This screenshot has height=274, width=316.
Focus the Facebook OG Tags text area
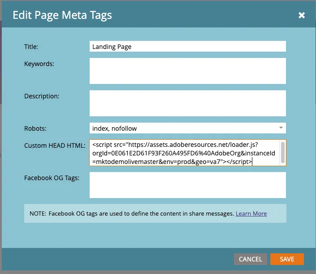pos(188,185)
